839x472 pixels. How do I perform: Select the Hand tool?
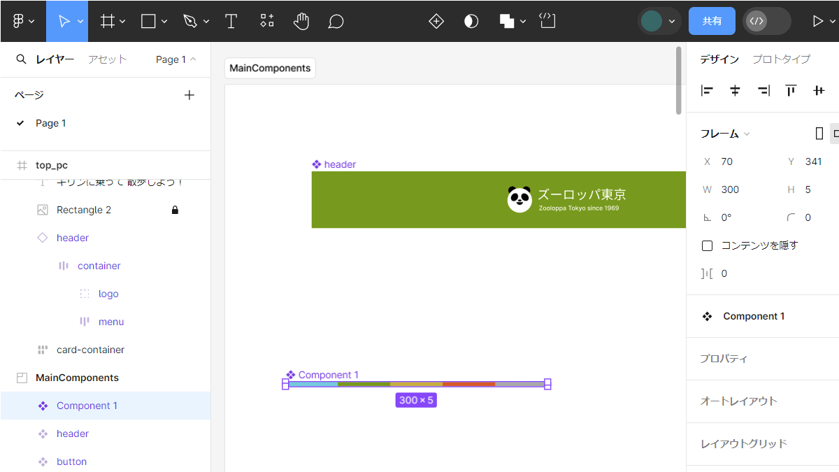pyautogui.click(x=301, y=21)
